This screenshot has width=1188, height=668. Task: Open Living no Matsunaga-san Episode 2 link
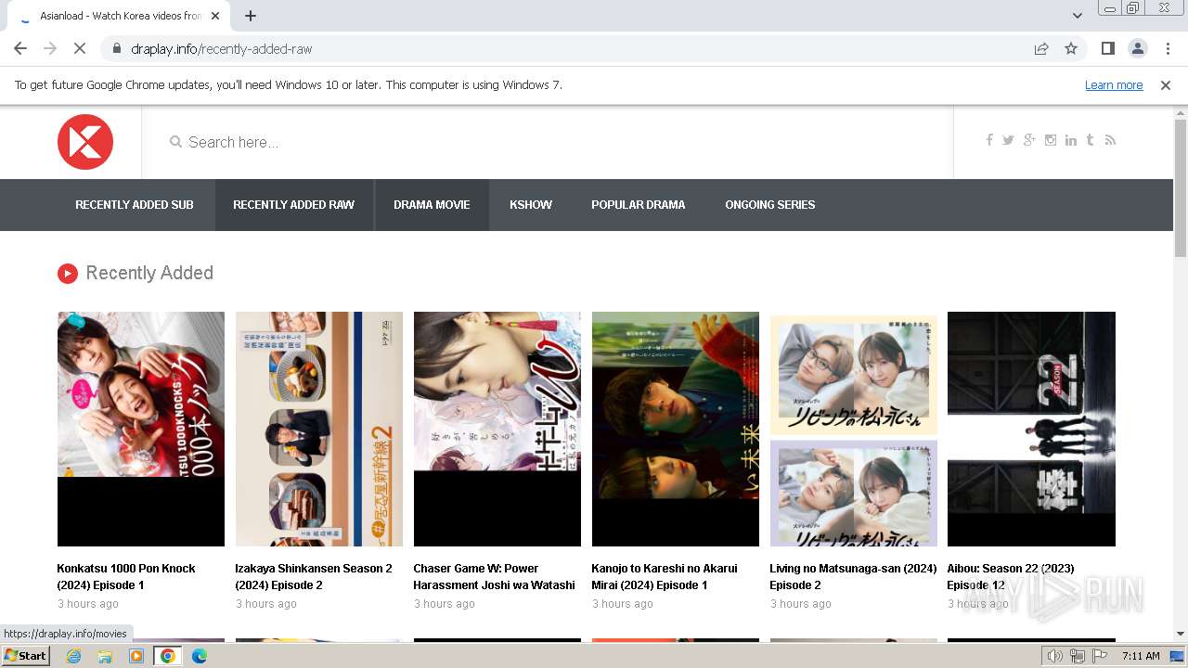(x=853, y=577)
